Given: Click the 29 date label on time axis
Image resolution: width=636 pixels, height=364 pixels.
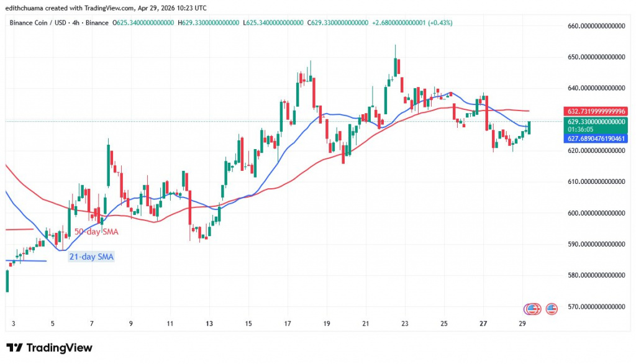Looking at the screenshot, I should pyautogui.click(x=522, y=324).
